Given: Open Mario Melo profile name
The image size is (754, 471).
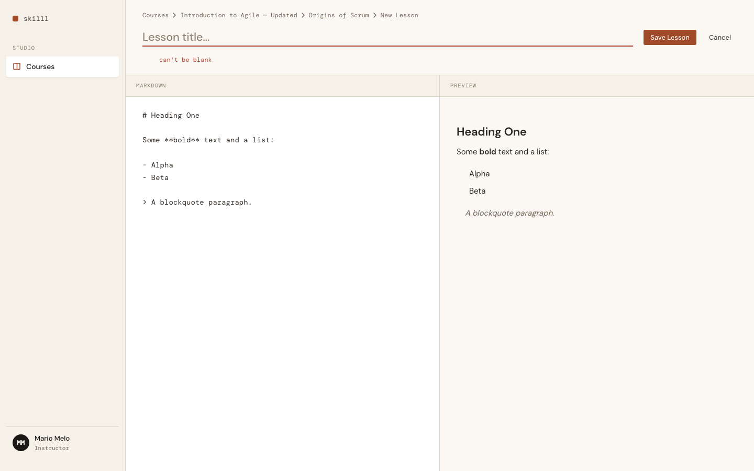Looking at the screenshot, I should pyautogui.click(x=52, y=439).
